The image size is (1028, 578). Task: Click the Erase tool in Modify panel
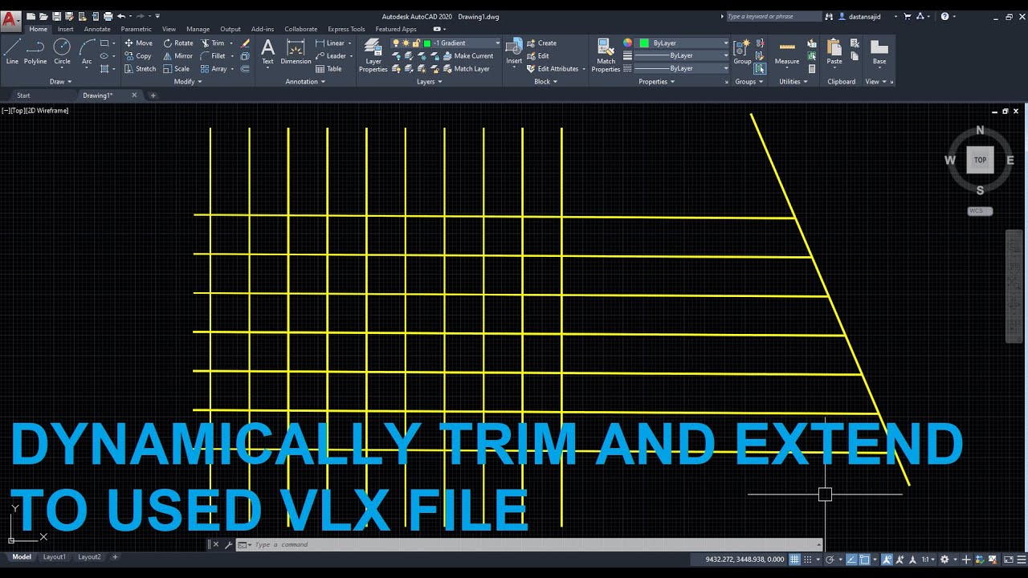pyautogui.click(x=245, y=43)
